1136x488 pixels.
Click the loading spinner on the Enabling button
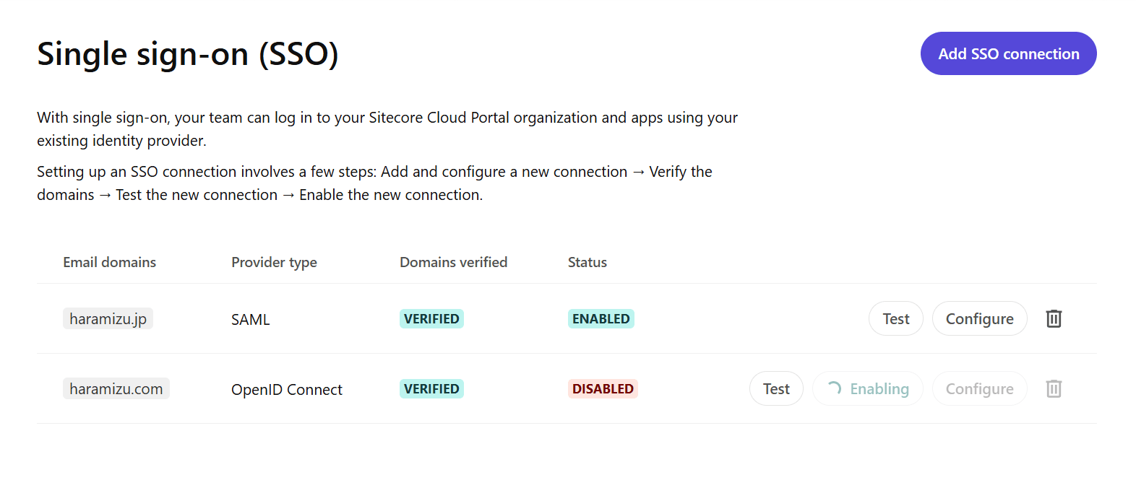(x=834, y=388)
